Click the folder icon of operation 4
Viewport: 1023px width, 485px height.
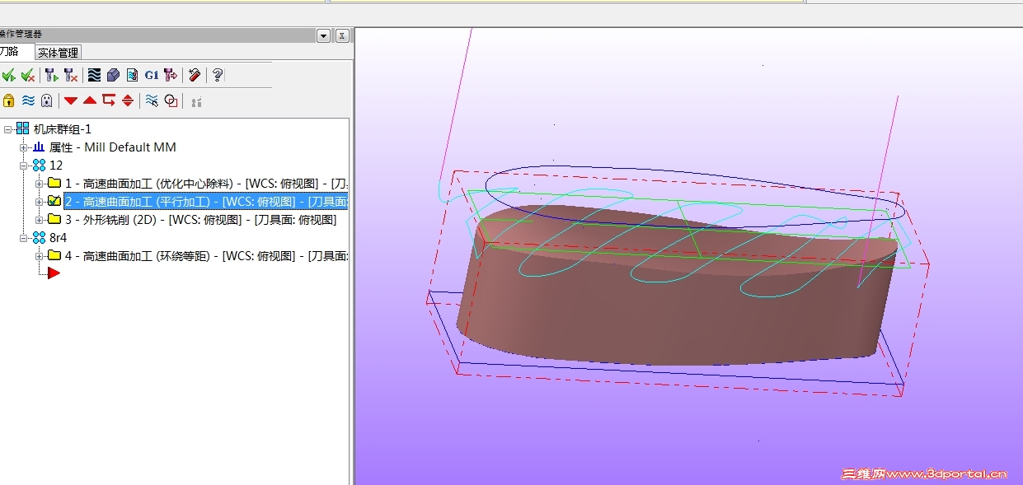(54, 255)
